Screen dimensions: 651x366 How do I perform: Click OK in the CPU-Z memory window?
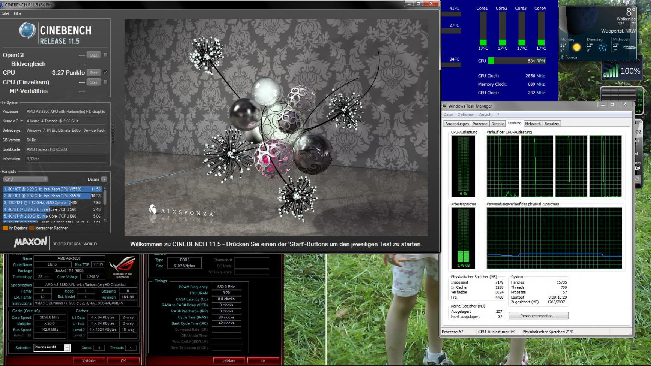pyautogui.click(x=263, y=361)
